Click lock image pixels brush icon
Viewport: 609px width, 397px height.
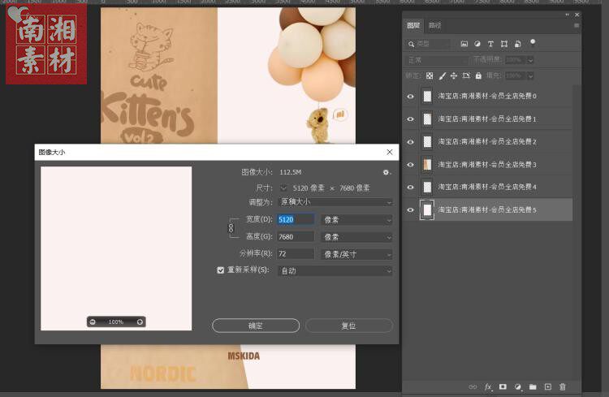[x=442, y=76]
